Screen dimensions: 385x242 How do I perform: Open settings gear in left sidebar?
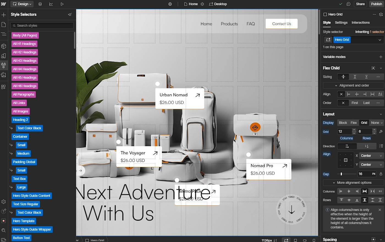[x=4, y=202]
